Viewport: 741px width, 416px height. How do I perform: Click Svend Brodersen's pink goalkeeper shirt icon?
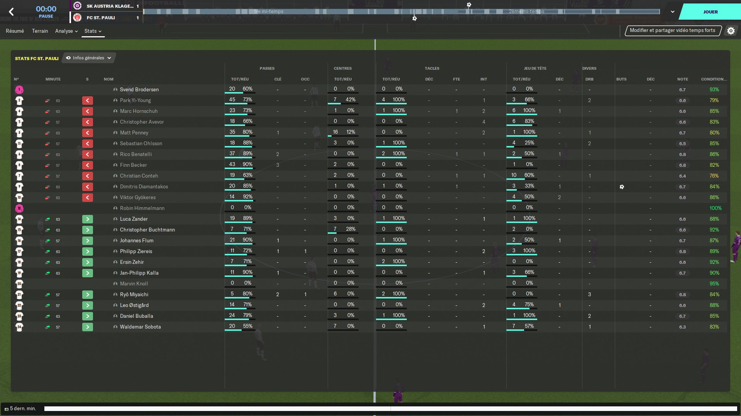click(x=19, y=90)
